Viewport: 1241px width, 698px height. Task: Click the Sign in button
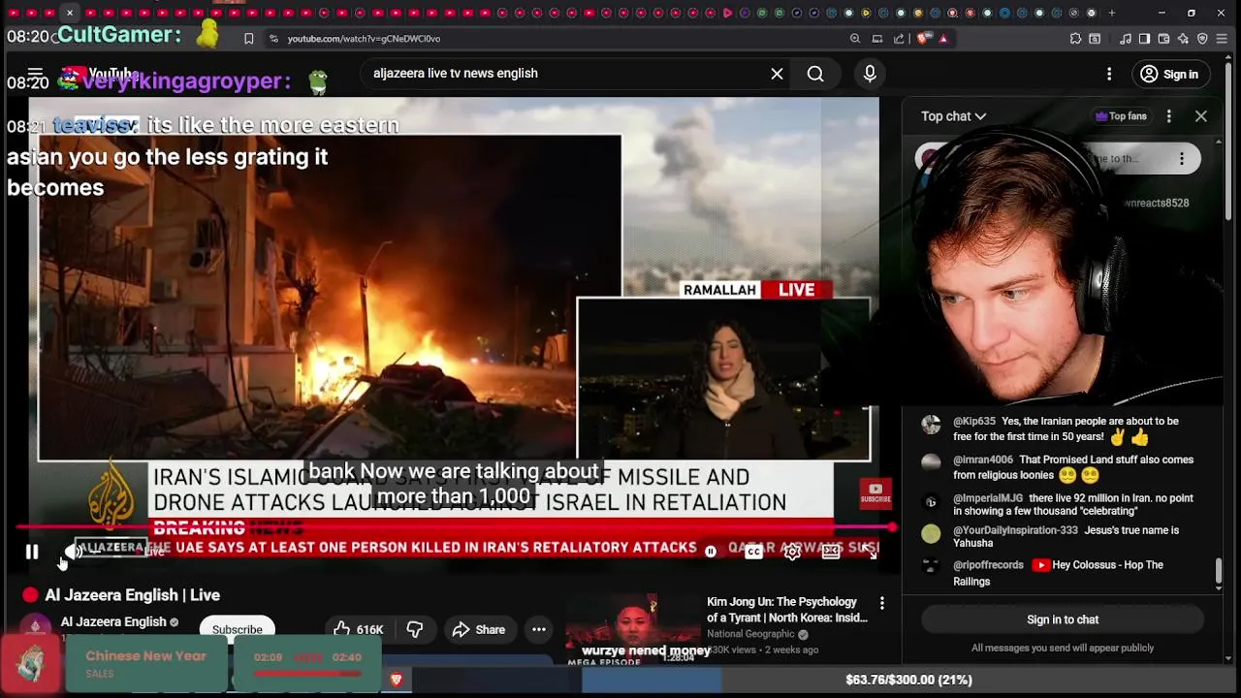pyautogui.click(x=1170, y=74)
